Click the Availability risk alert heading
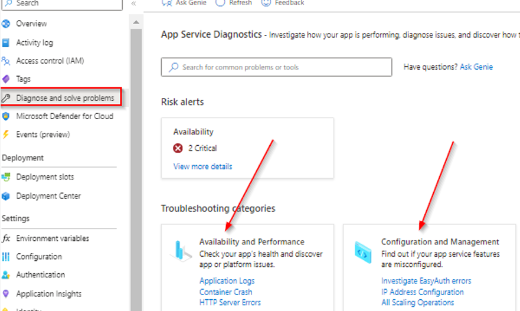Image resolution: width=520 pixels, height=311 pixels. coord(194,132)
